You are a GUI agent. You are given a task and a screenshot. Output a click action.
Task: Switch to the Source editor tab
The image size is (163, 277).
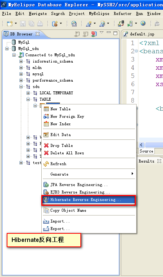pos(146,151)
